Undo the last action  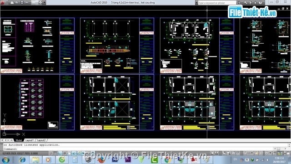pos(27,2)
